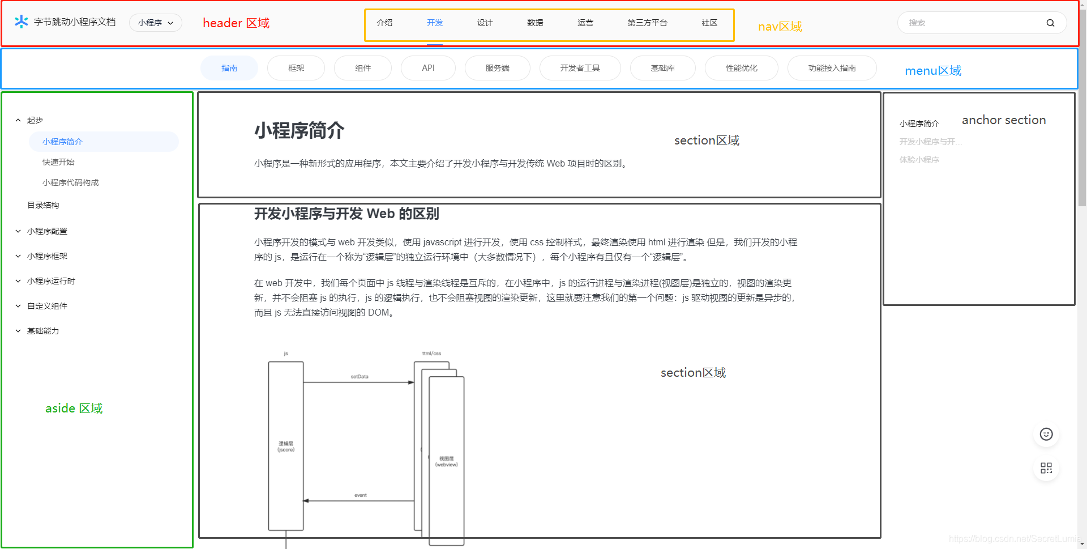1087x549 pixels.
Task: Visit the 社区 nav item
Action: coord(709,23)
